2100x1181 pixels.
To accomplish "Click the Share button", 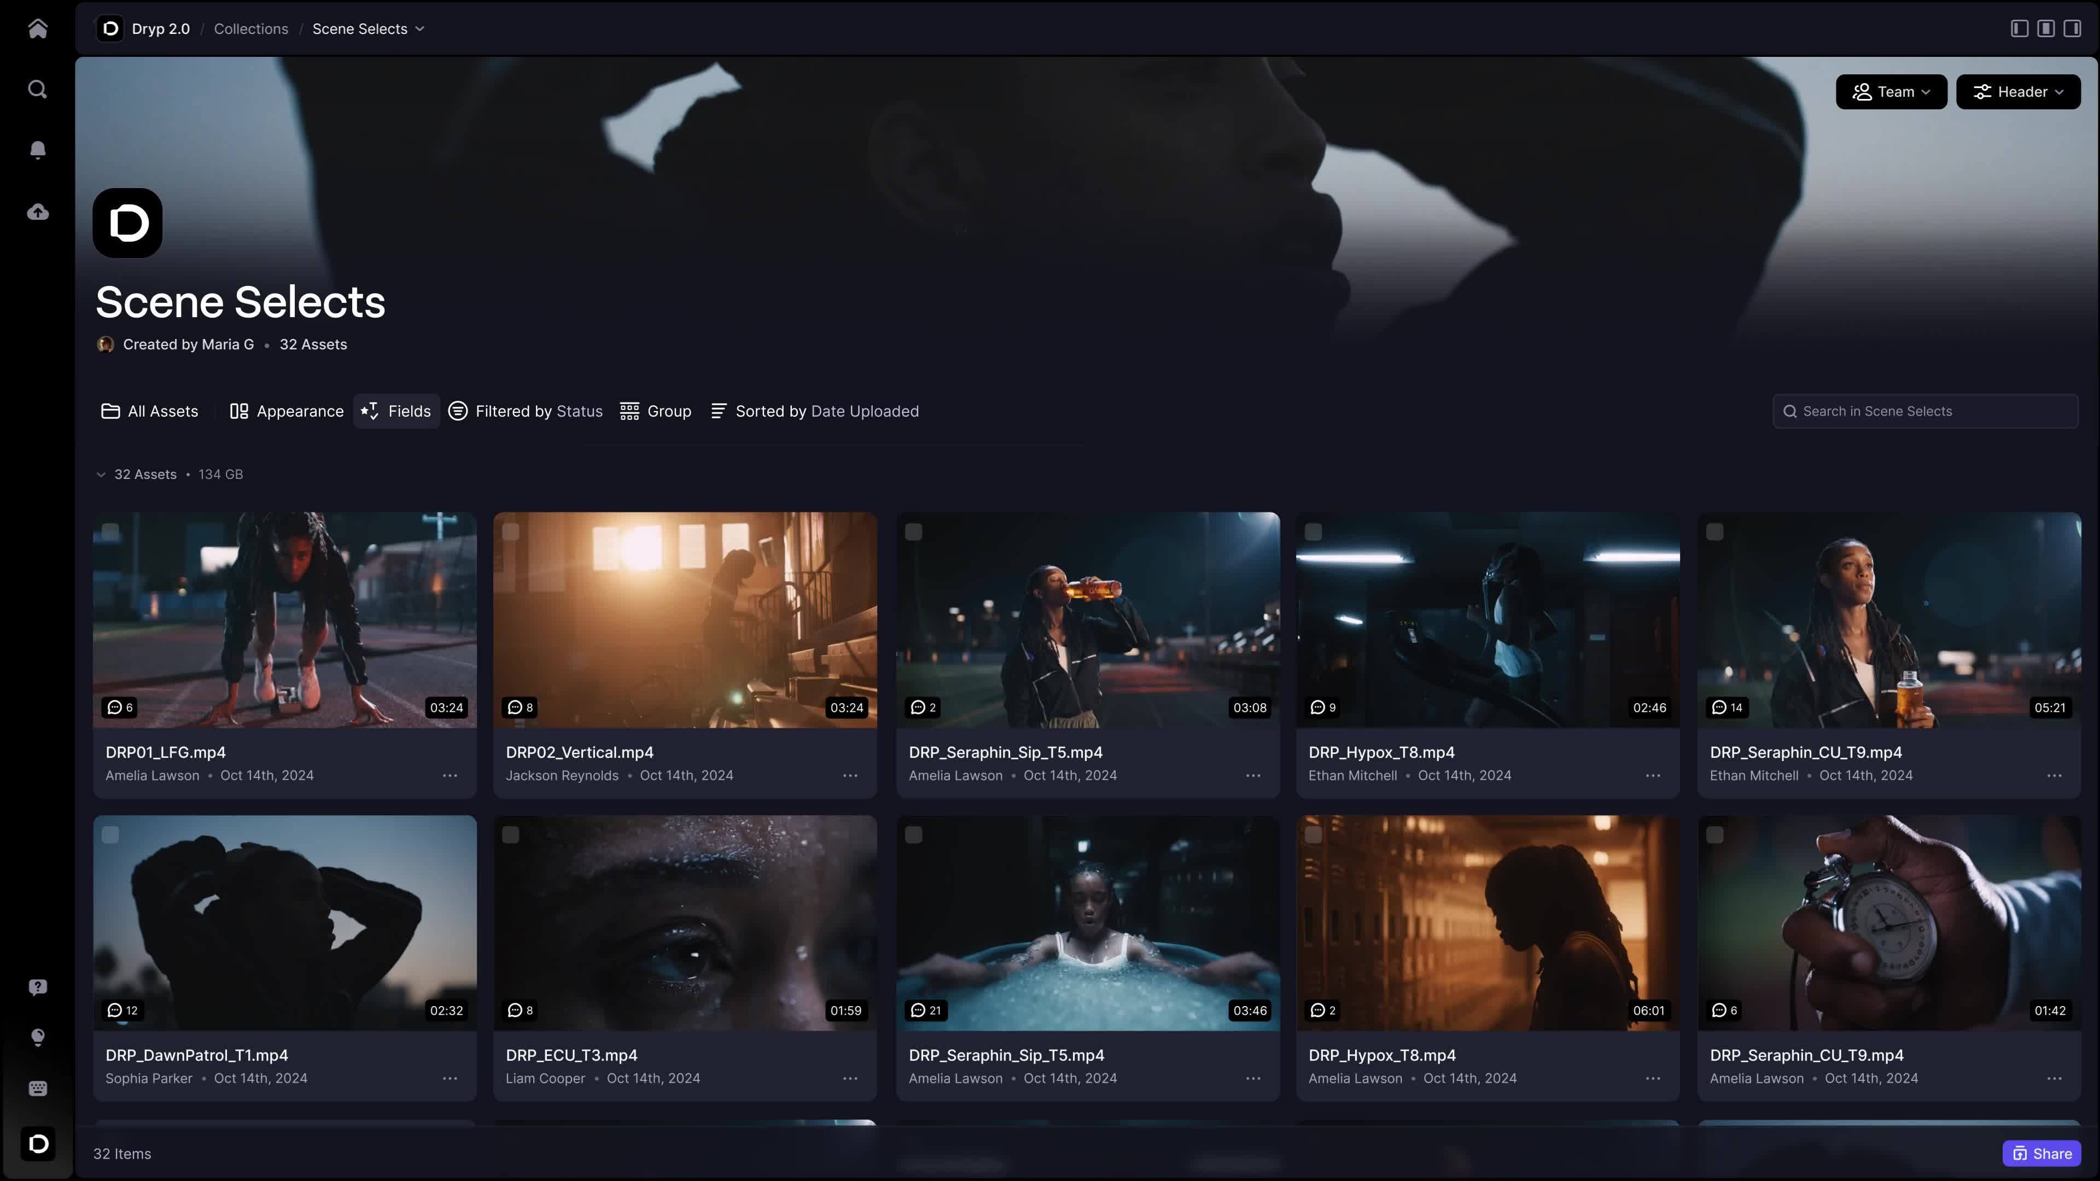I will pyautogui.click(x=2041, y=1153).
